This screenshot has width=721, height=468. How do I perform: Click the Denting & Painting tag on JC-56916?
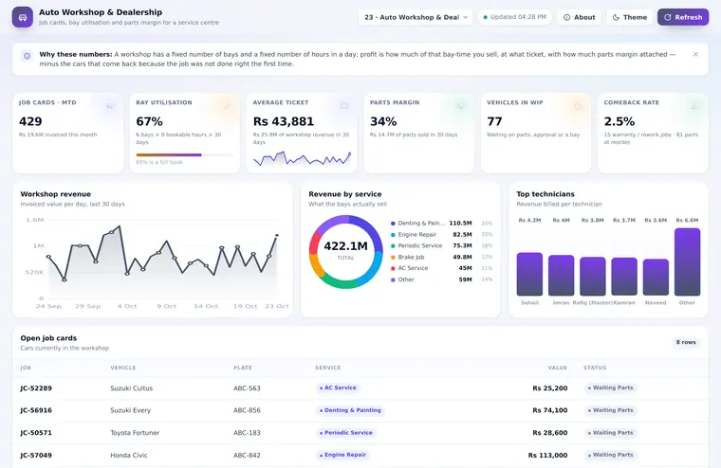(x=350, y=410)
